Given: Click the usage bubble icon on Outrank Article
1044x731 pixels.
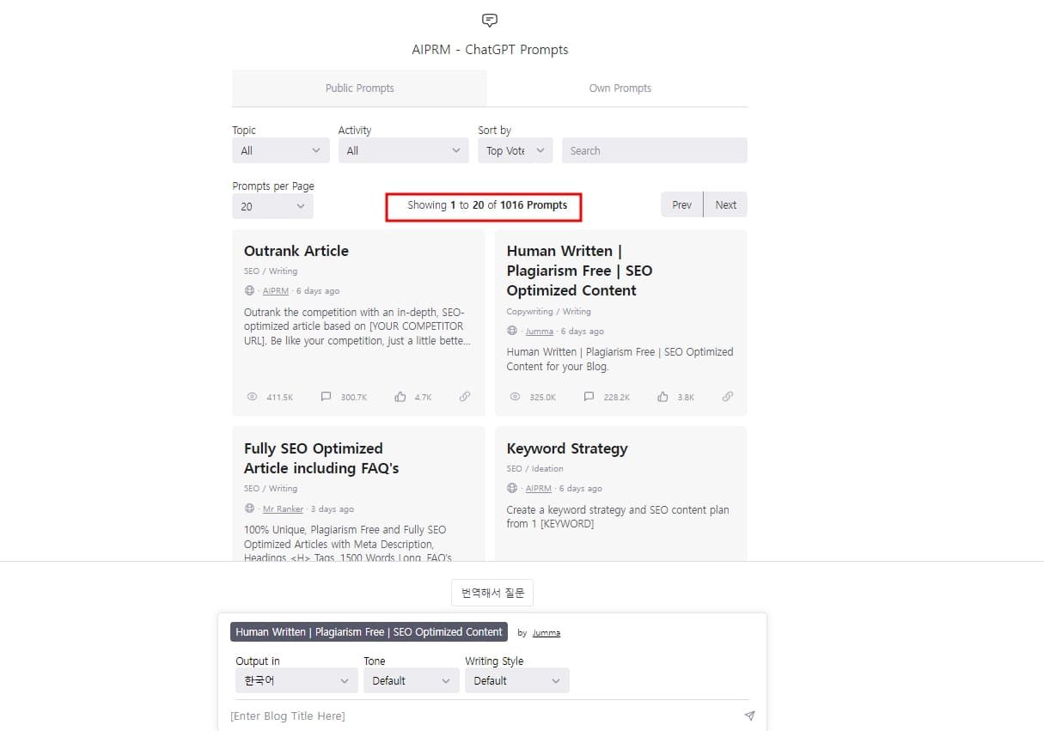Looking at the screenshot, I should point(326,397).
